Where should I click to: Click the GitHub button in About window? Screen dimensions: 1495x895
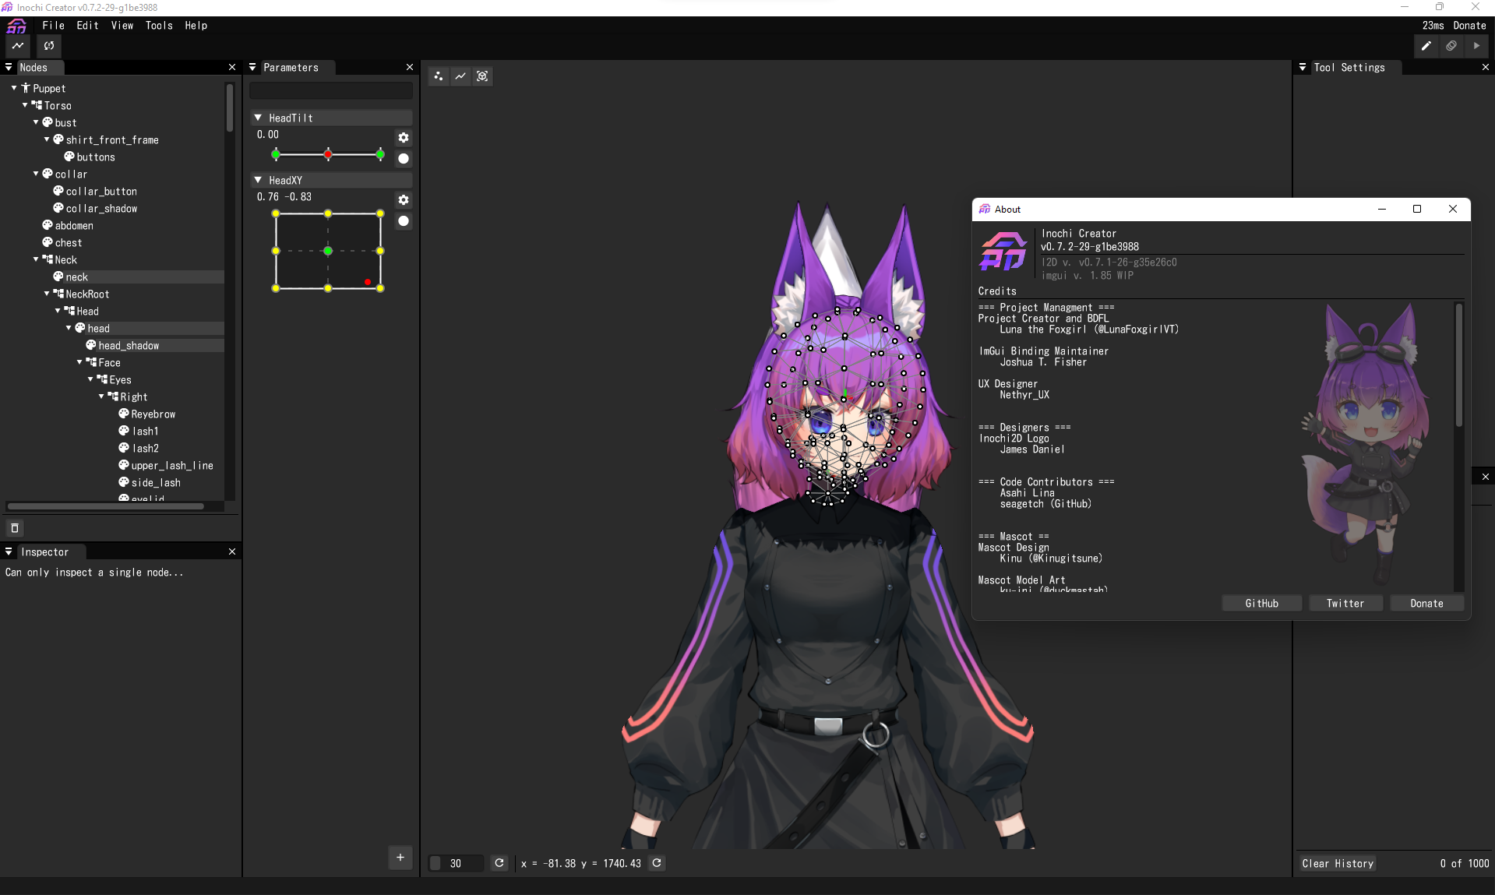pos(1262,604)
